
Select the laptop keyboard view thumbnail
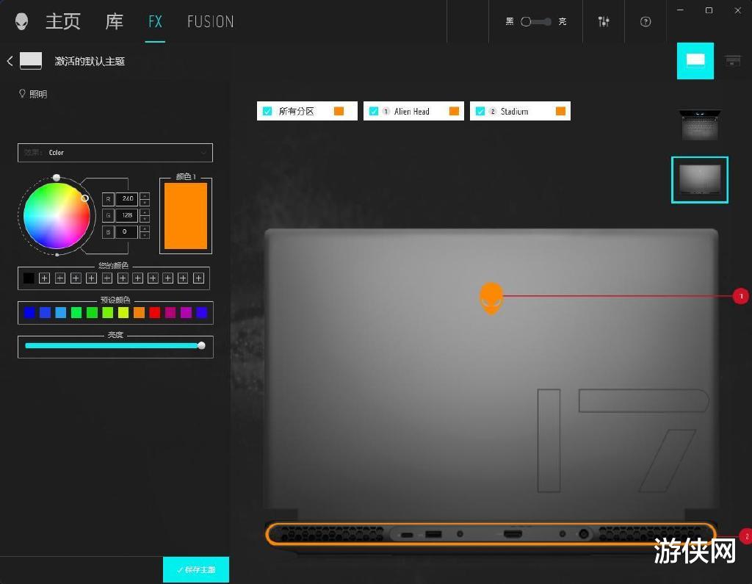click(x=700, y=125)
